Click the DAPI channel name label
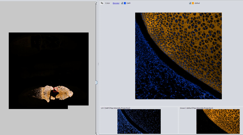The height and width of the screenshot is (135, 243). tap(128, 3)
